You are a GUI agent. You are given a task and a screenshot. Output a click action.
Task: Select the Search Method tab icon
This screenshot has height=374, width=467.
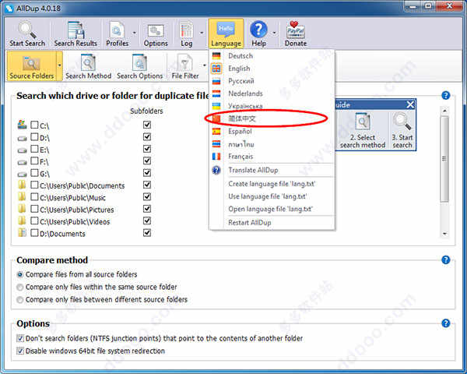pyautogui.click(x=88, y=62)
